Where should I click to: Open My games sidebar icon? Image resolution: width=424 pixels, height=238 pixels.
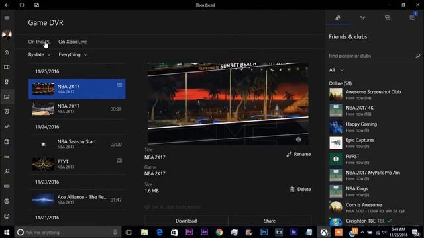(7, 67)
